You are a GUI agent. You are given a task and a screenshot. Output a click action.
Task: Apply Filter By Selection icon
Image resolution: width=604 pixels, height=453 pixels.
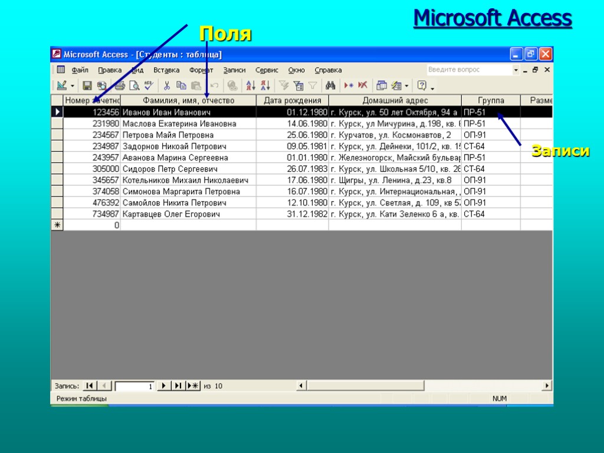tap(284, 86)
